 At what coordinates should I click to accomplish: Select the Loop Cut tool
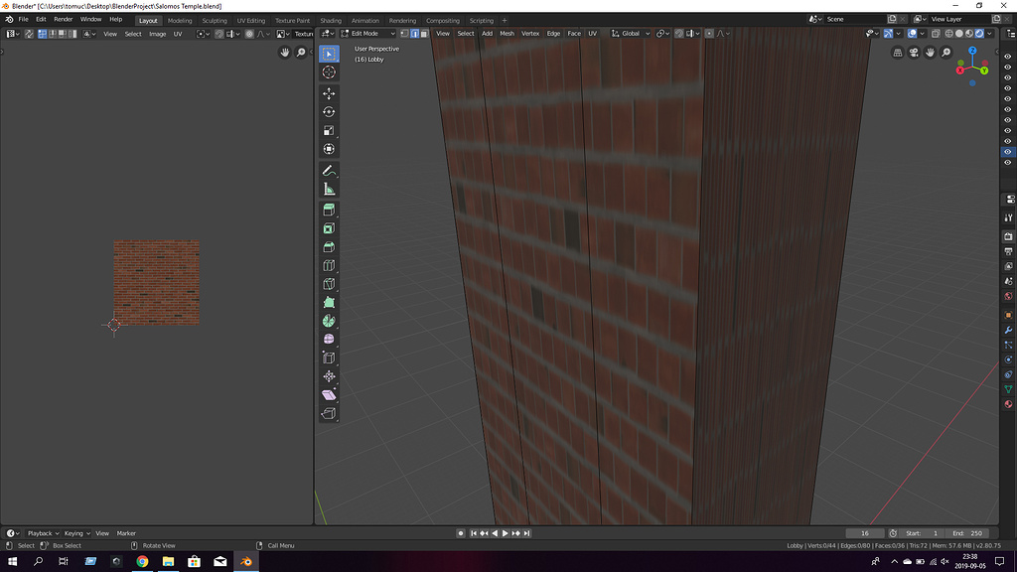coord(329,265)
